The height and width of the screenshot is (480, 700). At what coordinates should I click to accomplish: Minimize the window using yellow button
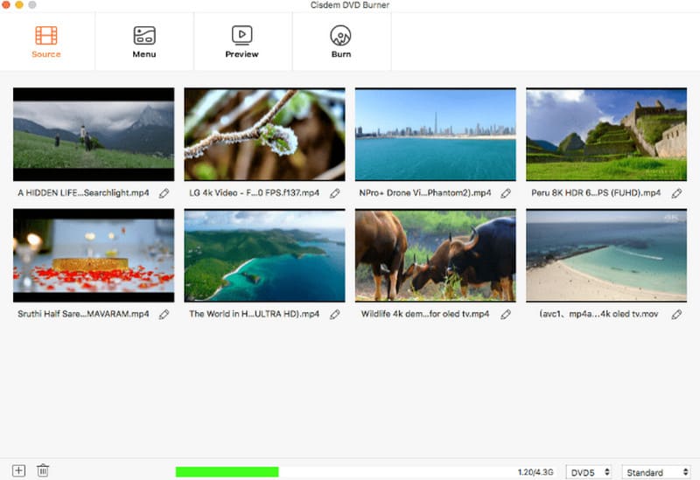point(19,5)
